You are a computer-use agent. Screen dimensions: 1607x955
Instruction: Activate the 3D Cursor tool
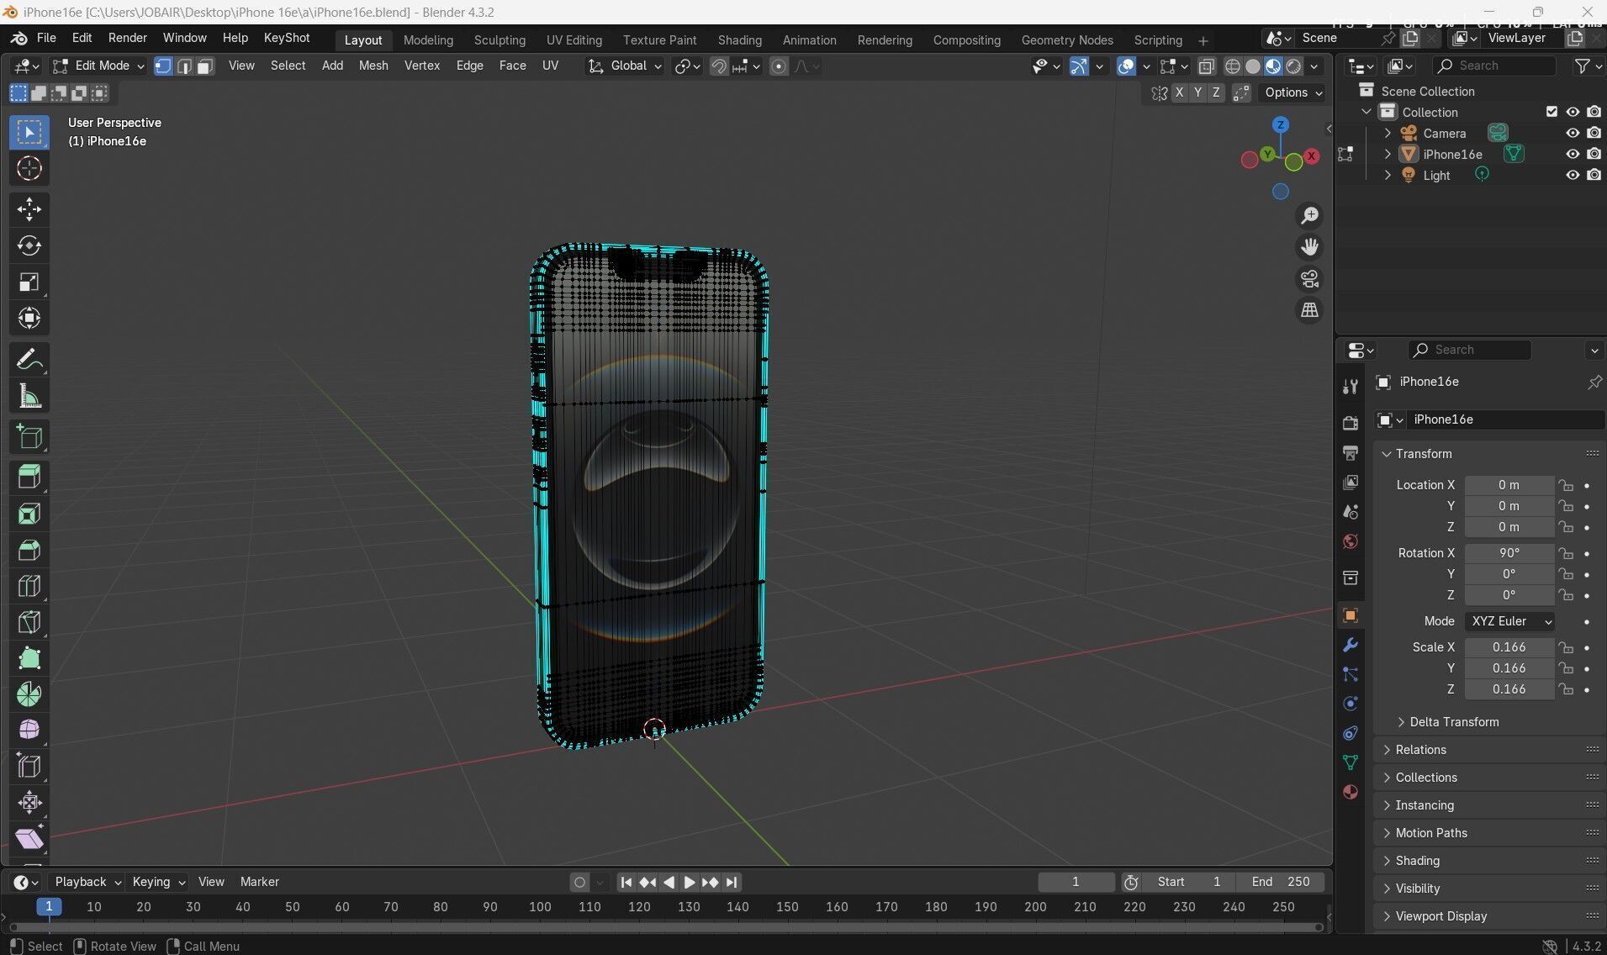pos(29,168)
